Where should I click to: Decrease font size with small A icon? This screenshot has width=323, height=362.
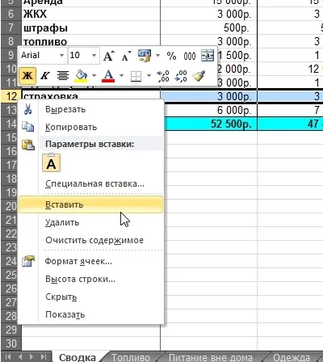[x=126, y=56]
